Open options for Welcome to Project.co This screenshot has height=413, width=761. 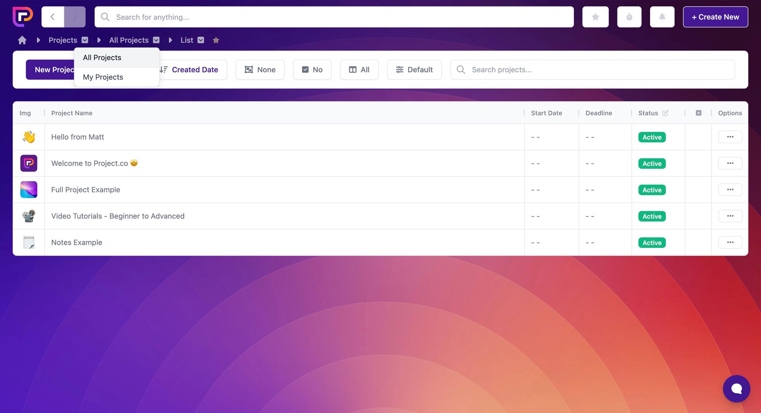point(730,163)
